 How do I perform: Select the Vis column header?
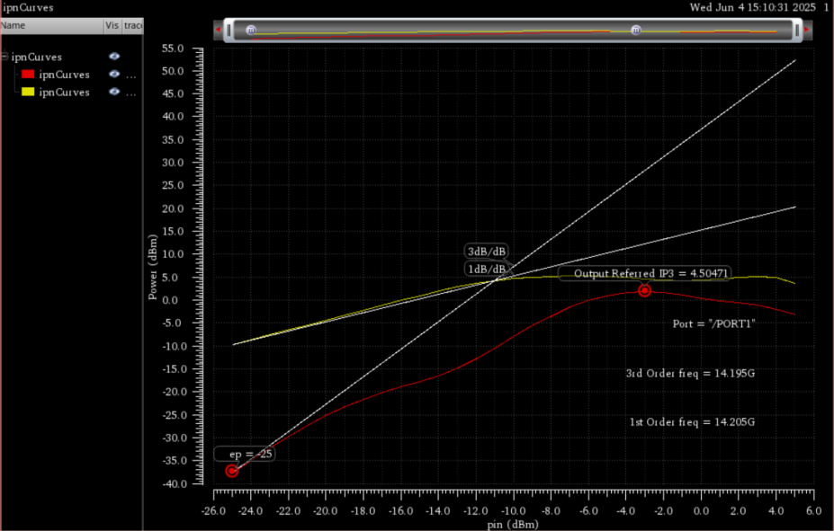(x=112, y=25)
